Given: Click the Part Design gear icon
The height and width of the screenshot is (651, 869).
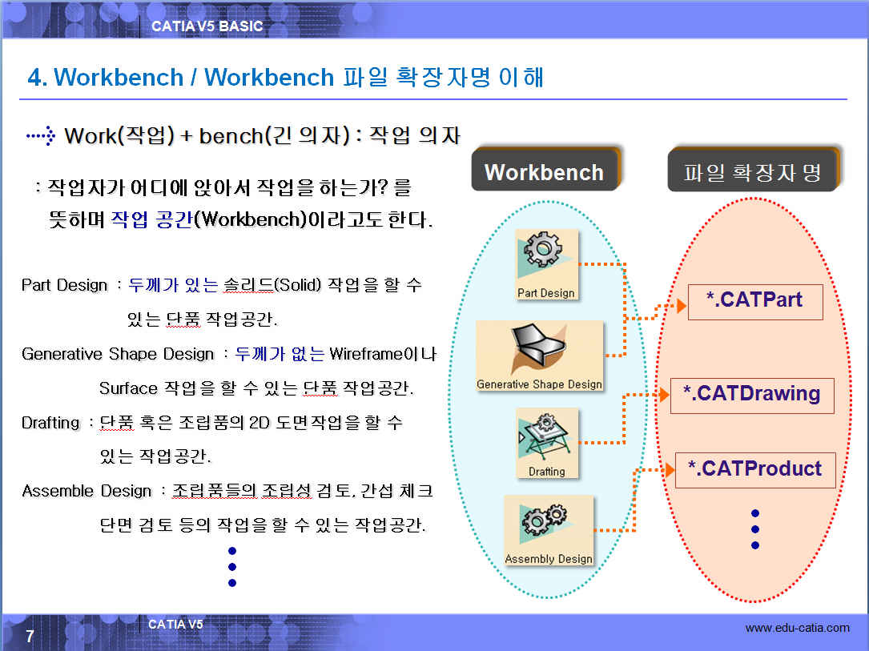Looking at the screenshot, I should (545, 265).
